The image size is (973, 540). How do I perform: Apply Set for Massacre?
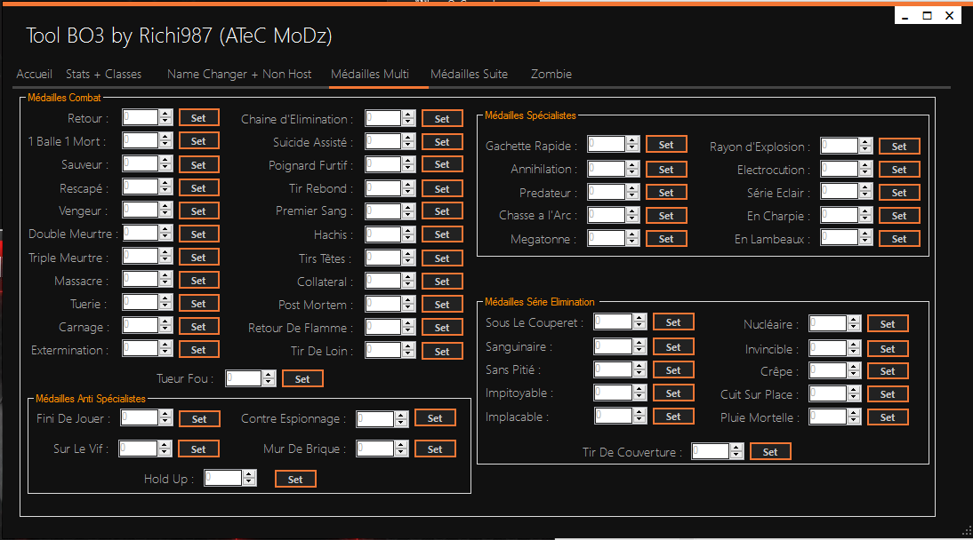point(198,281)
